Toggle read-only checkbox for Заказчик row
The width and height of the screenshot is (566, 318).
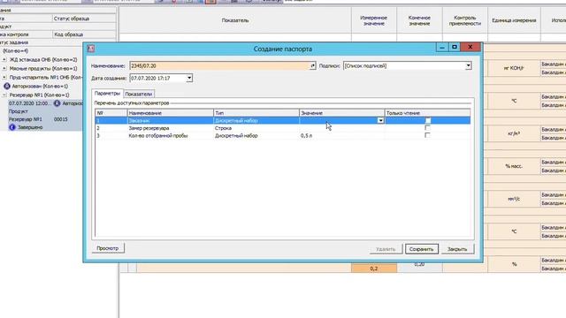[x=428, y=120]
